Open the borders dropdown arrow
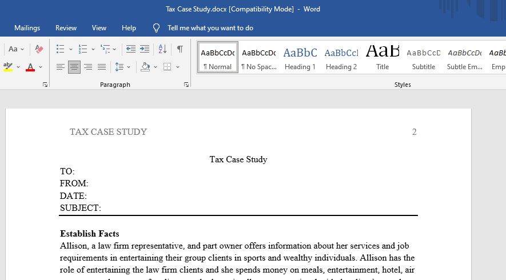506x280 pixels. [x=177, y=67]
